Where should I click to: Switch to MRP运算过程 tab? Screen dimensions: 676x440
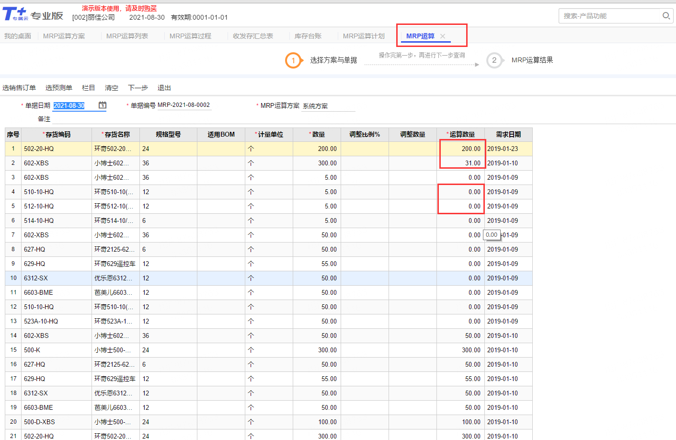point(190,36)
